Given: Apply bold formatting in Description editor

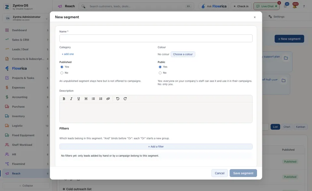Looking at the screenshot, I should tap(64, 99).
